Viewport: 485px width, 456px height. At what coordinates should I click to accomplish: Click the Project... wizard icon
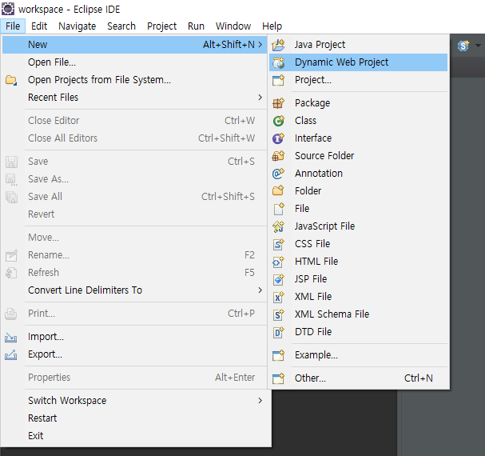click(278, 80)
